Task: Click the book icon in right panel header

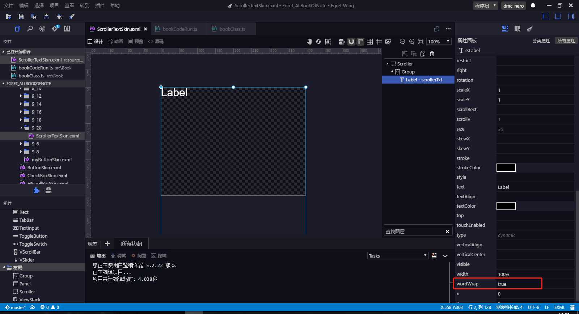Action: click(x=517, y=29)
